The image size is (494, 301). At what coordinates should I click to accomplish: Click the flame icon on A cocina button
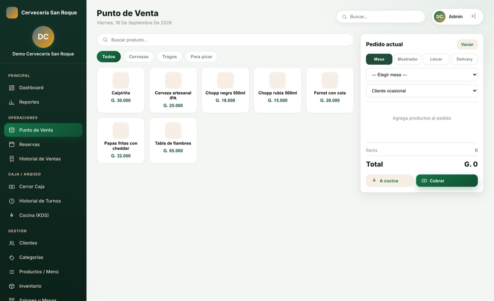(374, 181)
